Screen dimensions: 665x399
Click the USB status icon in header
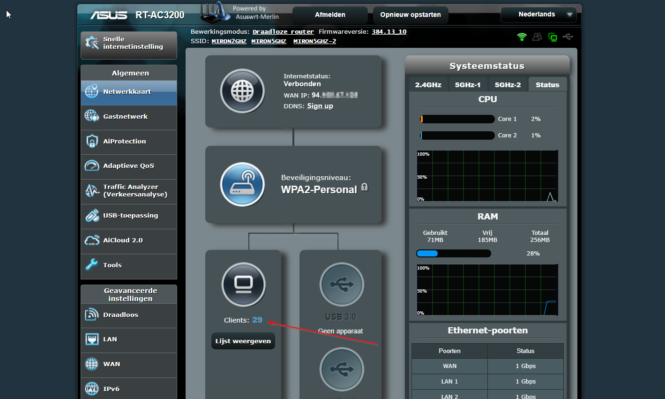pyautogui.click(x=568, y=37)
